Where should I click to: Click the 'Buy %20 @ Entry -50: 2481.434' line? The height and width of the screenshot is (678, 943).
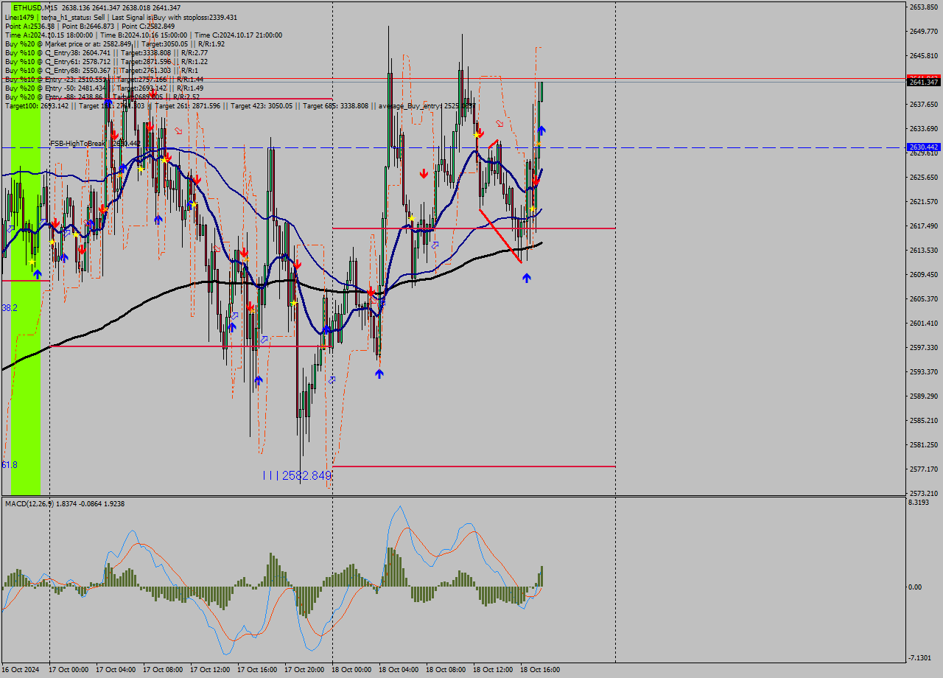click(x=104, y=88)
